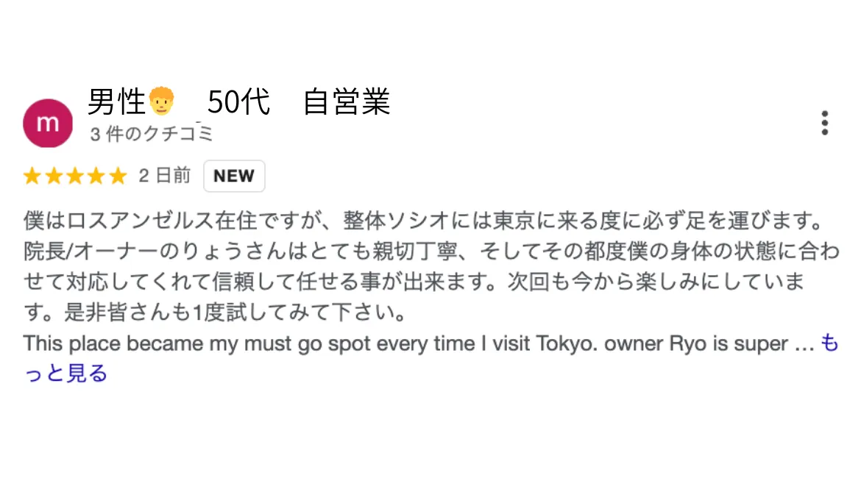Click the fourth gold star icon

[x=96, y=175]
